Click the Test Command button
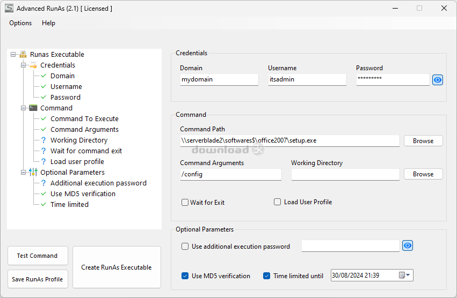Viewport: 457px width, 298px height. tap(38, 256)
